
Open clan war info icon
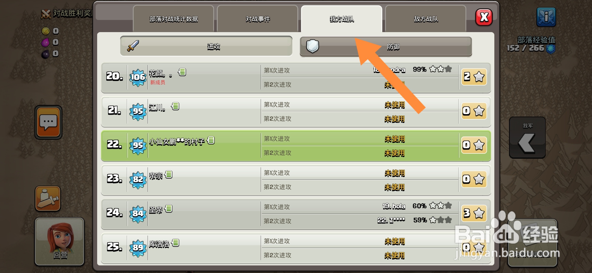click(x=546, y=17)
